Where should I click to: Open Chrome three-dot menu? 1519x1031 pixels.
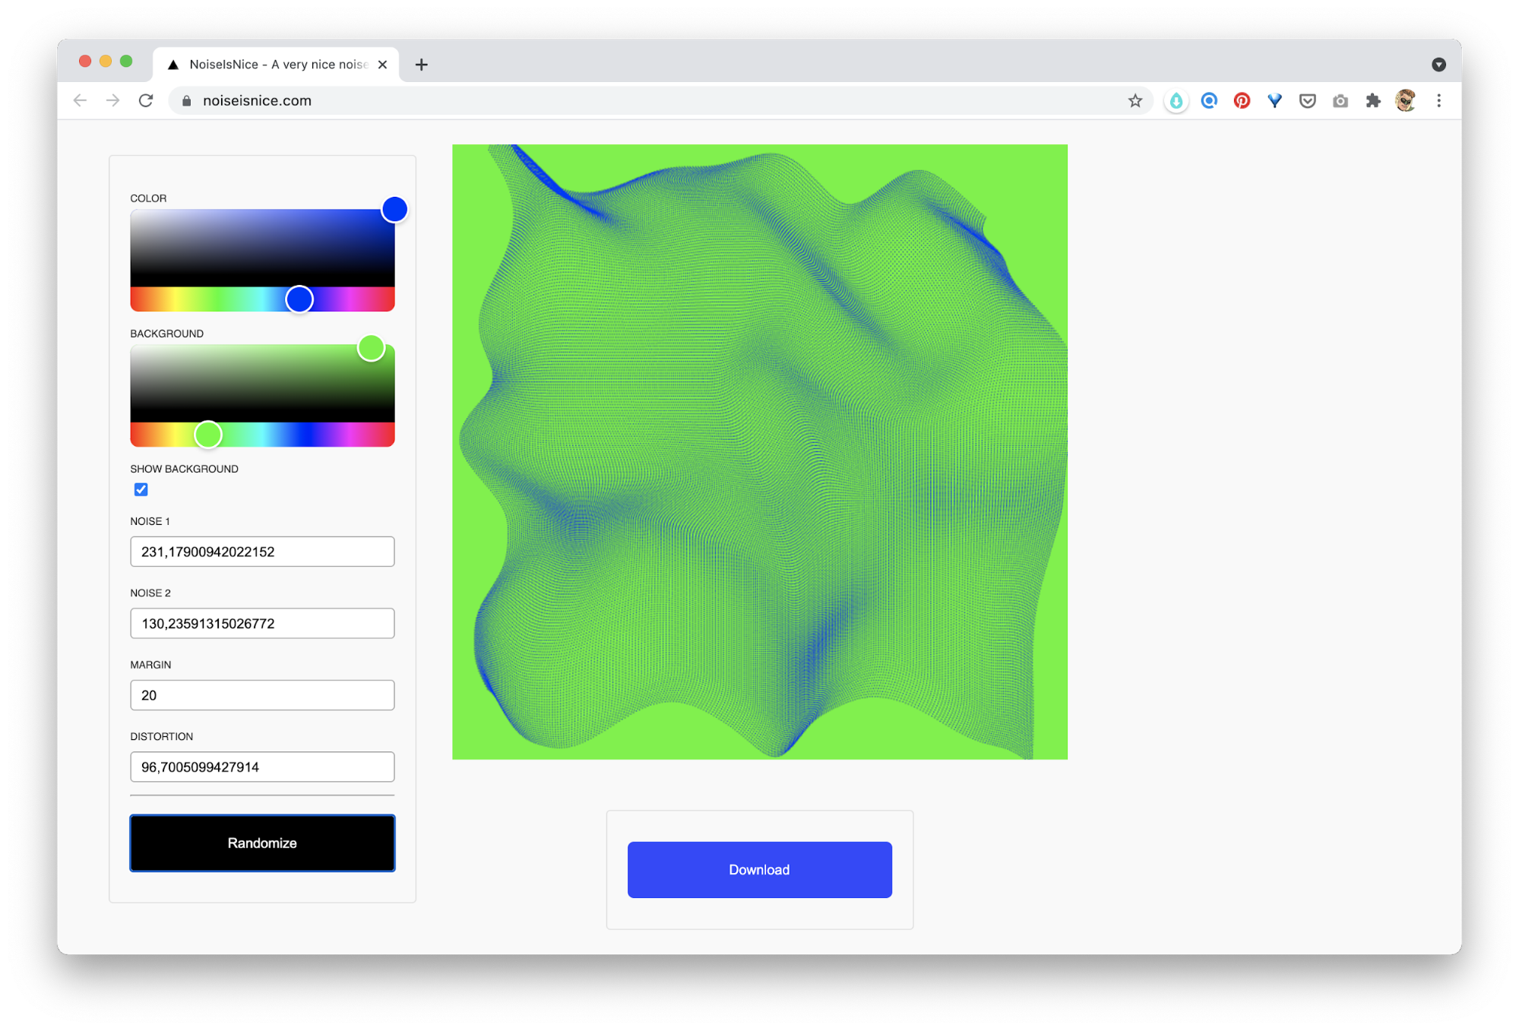coord(1438,100)
